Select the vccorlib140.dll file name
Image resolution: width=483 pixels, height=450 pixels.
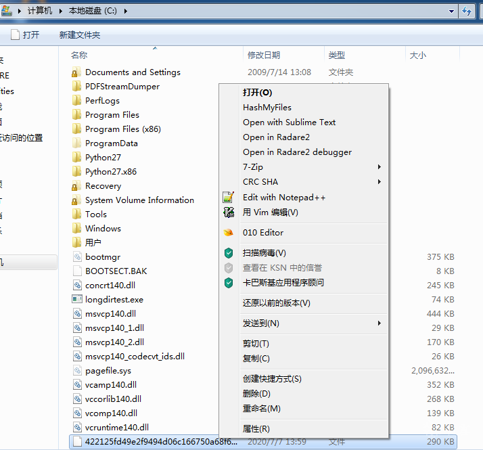tap(113, 399)
